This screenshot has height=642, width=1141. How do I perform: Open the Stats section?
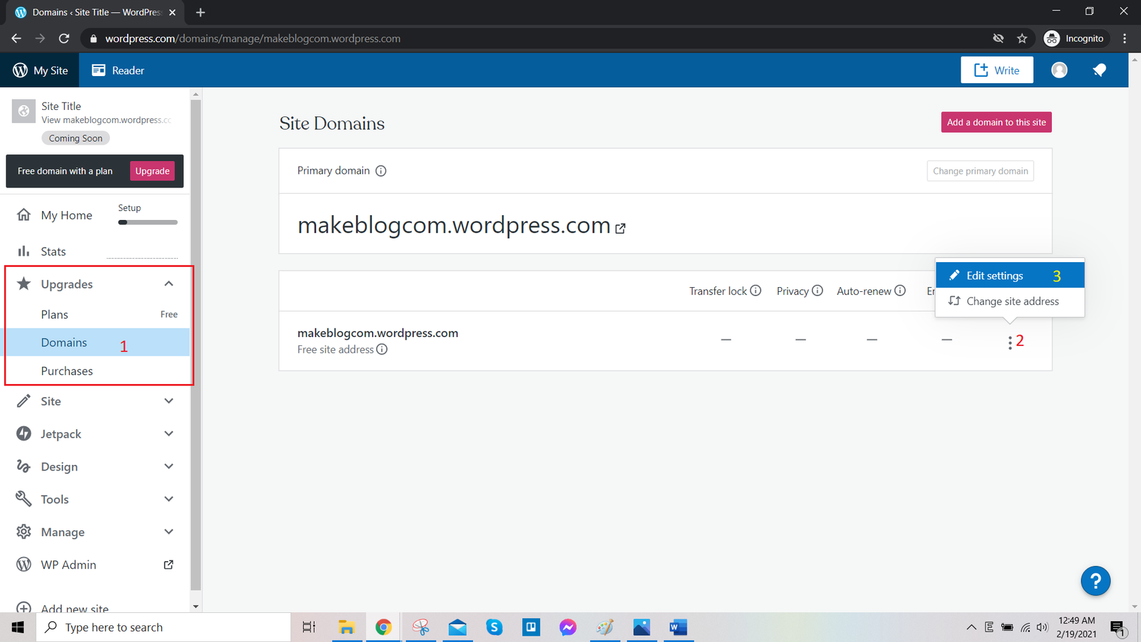[53, 251]
